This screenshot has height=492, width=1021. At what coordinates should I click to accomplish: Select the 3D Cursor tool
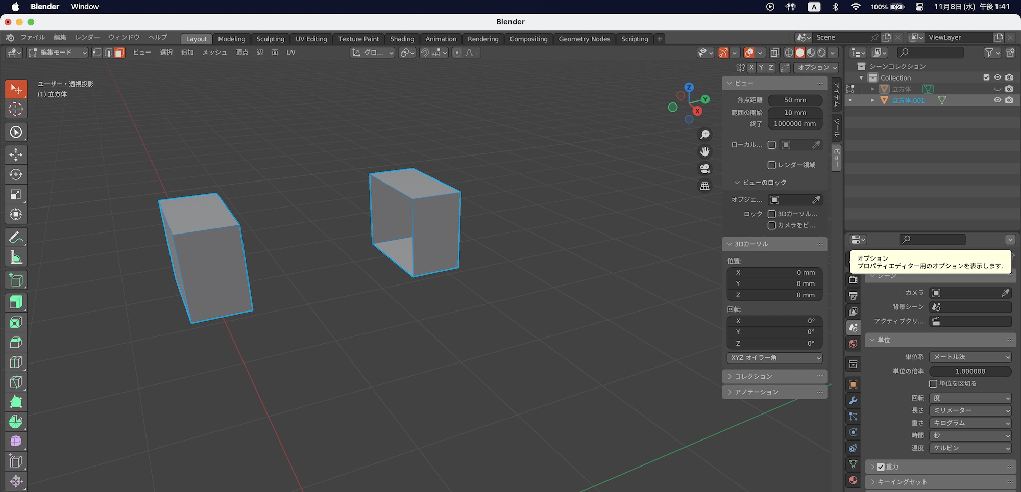[16, 109]
